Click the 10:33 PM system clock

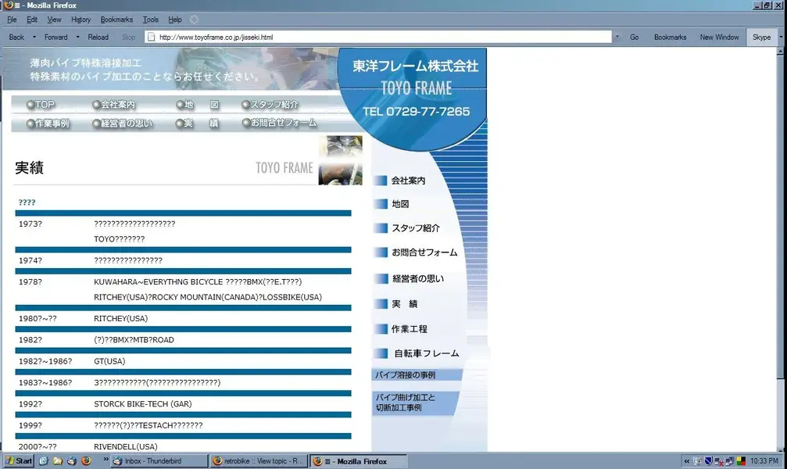coord(764,461)
